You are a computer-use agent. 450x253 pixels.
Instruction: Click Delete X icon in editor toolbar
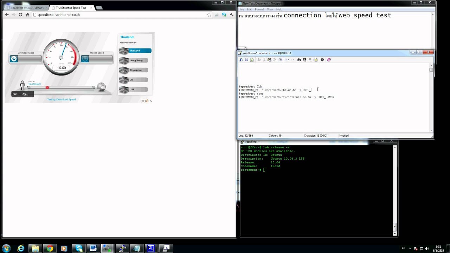[275, 60]
